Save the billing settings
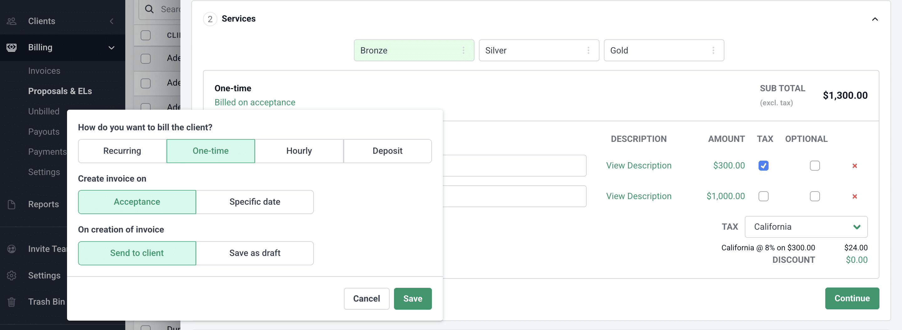This screenshot has width=902, height=330. (x=412, y=298)
